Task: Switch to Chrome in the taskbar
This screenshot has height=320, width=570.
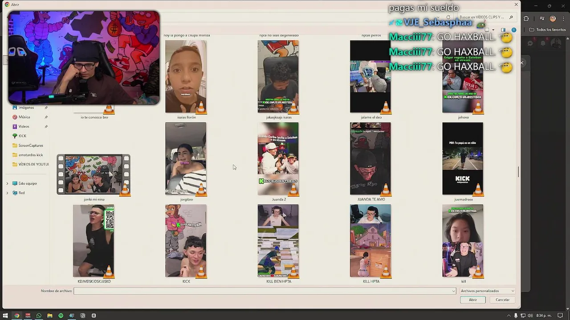Action: pyautogui.click(x=17, y=316)
